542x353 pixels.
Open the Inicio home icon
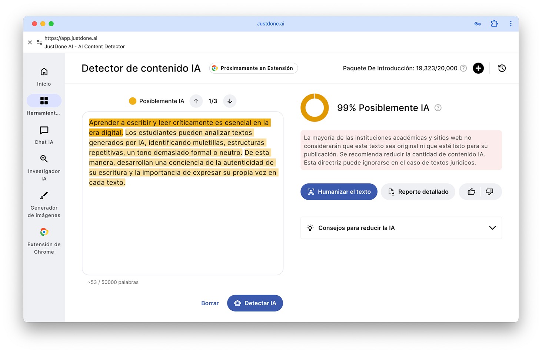pos(44,76)
